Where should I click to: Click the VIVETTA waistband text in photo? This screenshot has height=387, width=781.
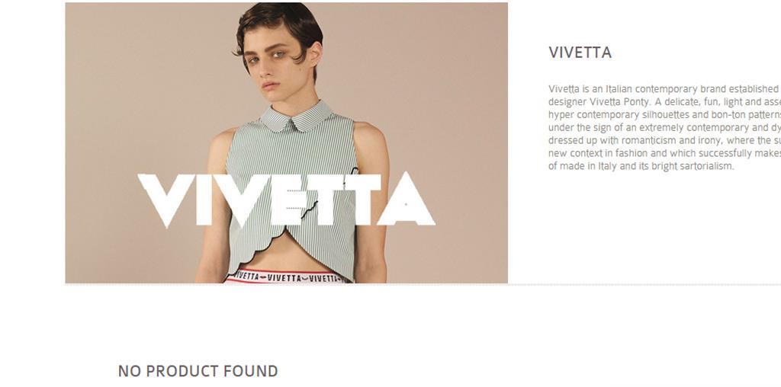coord(287,277)
